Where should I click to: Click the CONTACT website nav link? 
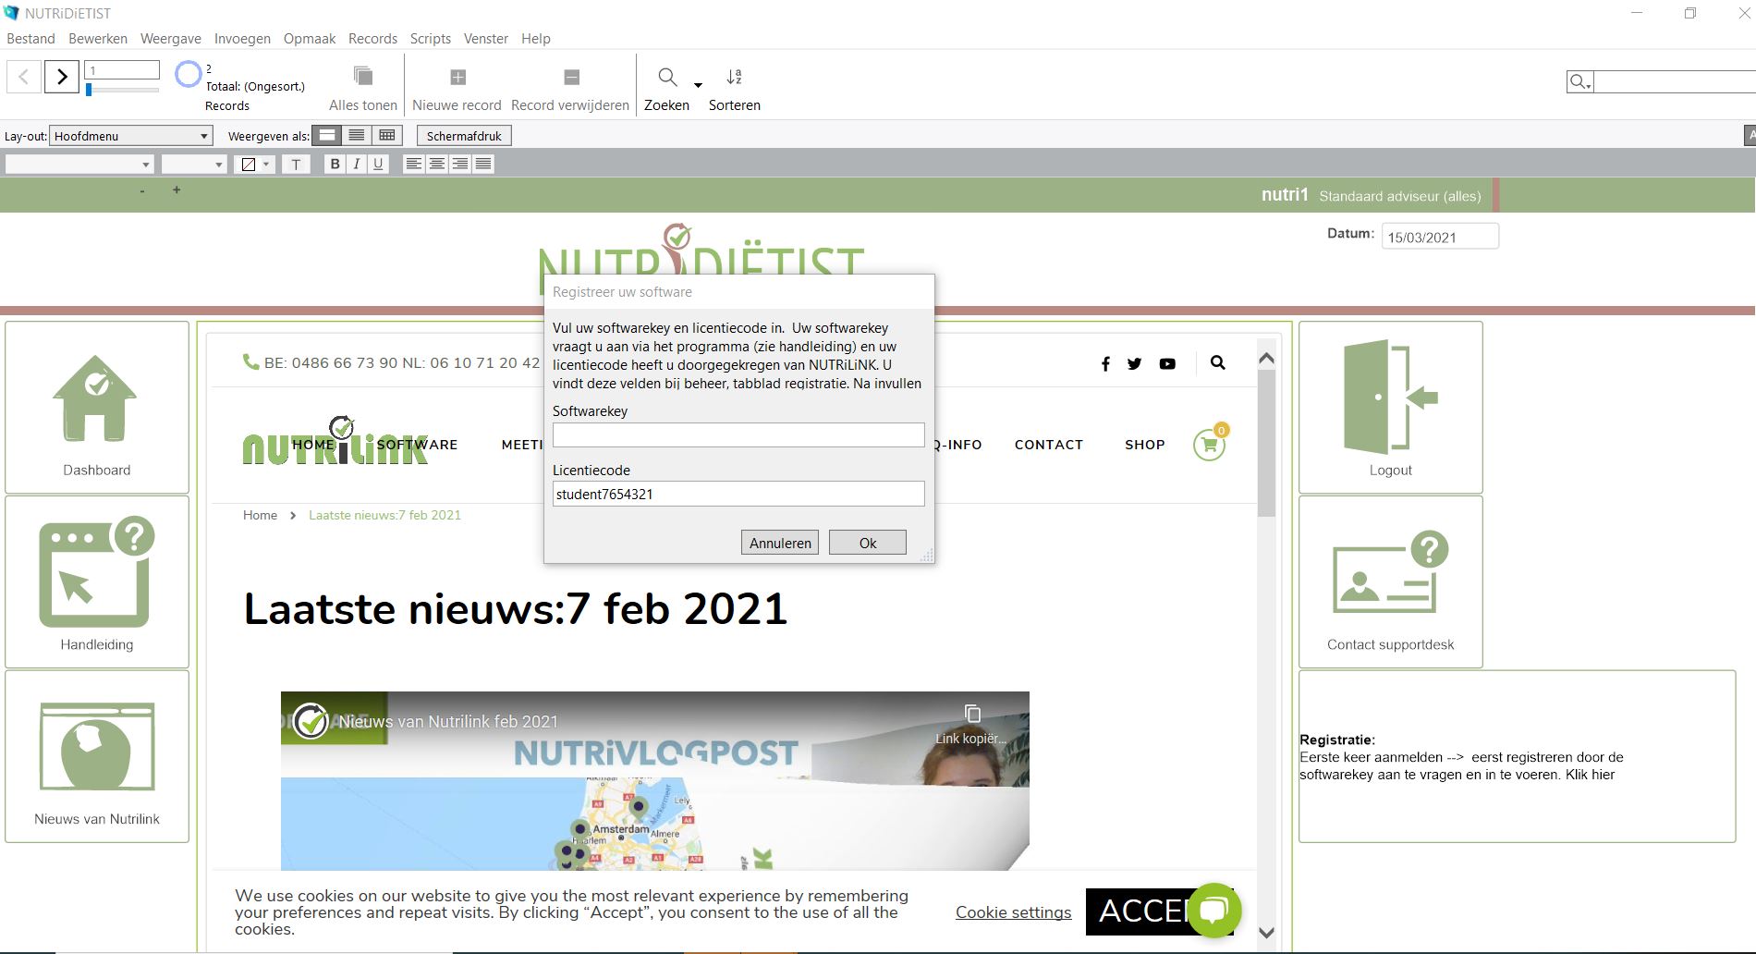1049,445
